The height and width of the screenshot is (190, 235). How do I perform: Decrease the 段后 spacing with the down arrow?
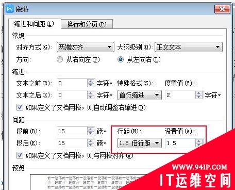pyautogui.click(x=91, y=145)
